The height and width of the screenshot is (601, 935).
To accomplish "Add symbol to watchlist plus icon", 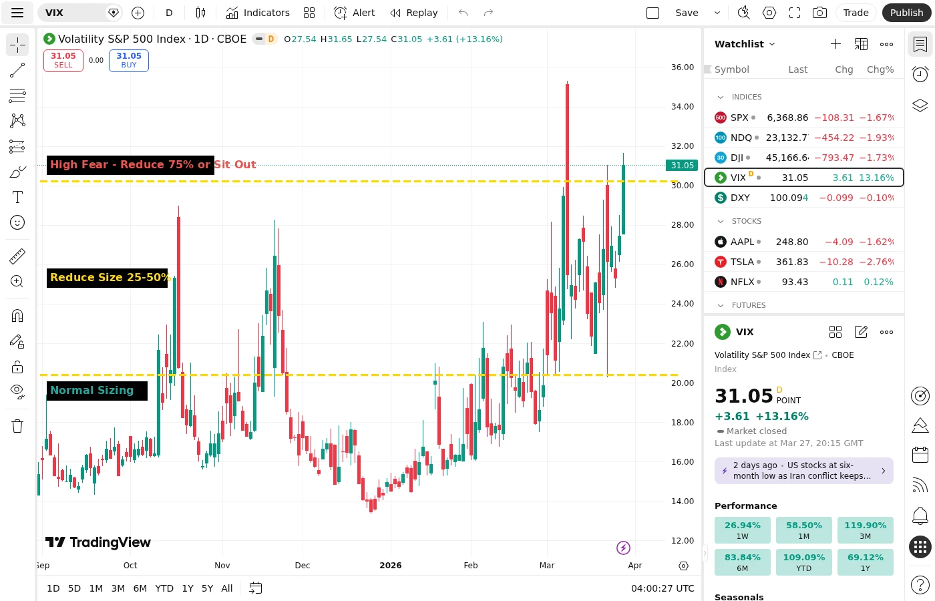I will 835,44.
